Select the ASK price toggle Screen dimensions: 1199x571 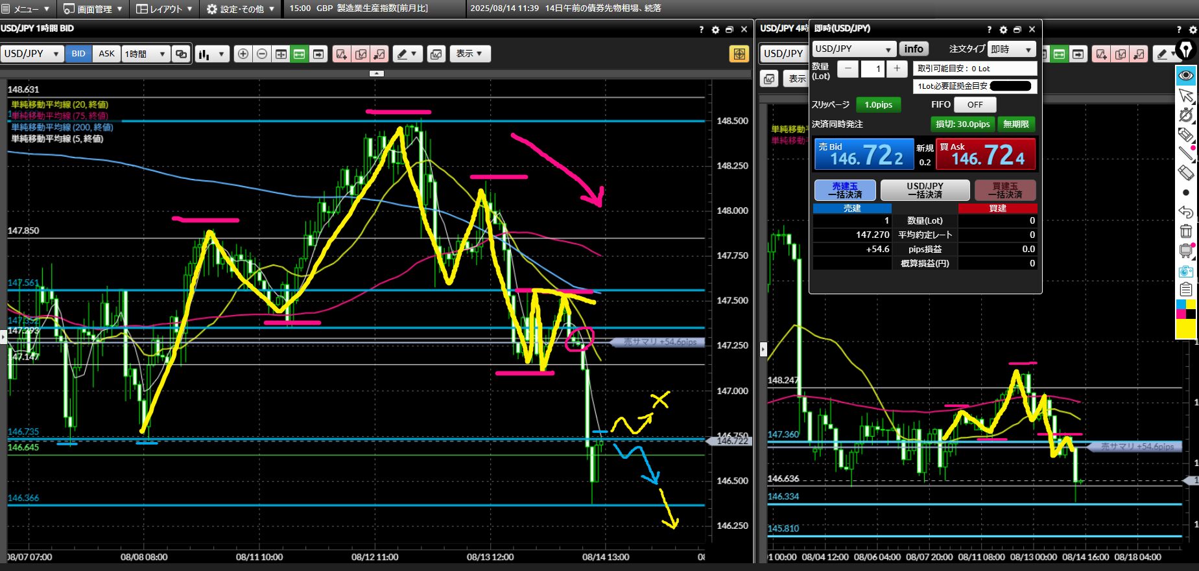pyautogui.click(x=106, y=54)
